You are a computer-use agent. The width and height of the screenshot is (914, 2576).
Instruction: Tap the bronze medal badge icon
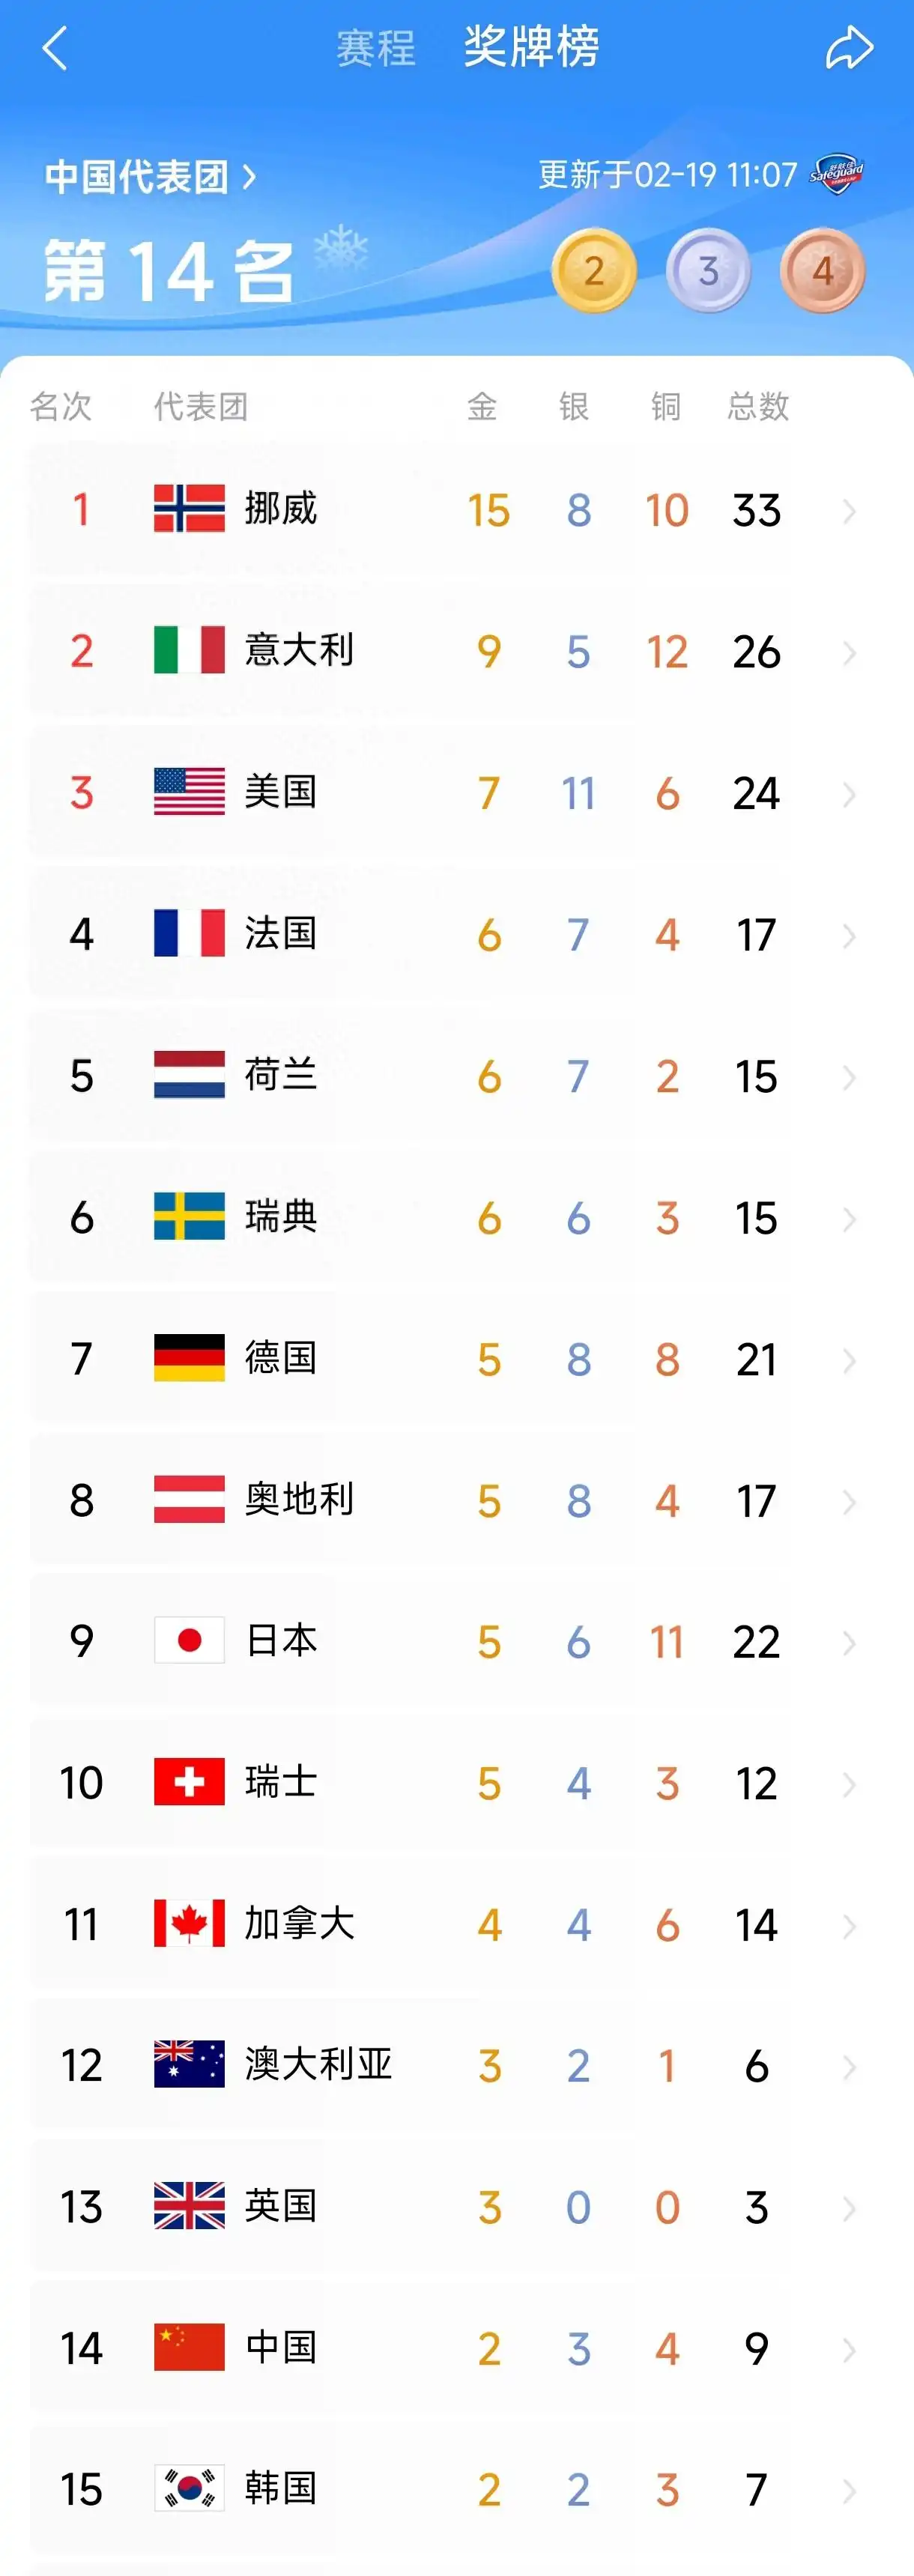point(822,271)
